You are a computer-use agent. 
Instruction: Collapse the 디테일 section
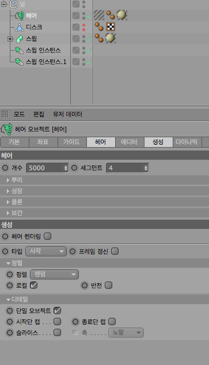tap(9, 300)
